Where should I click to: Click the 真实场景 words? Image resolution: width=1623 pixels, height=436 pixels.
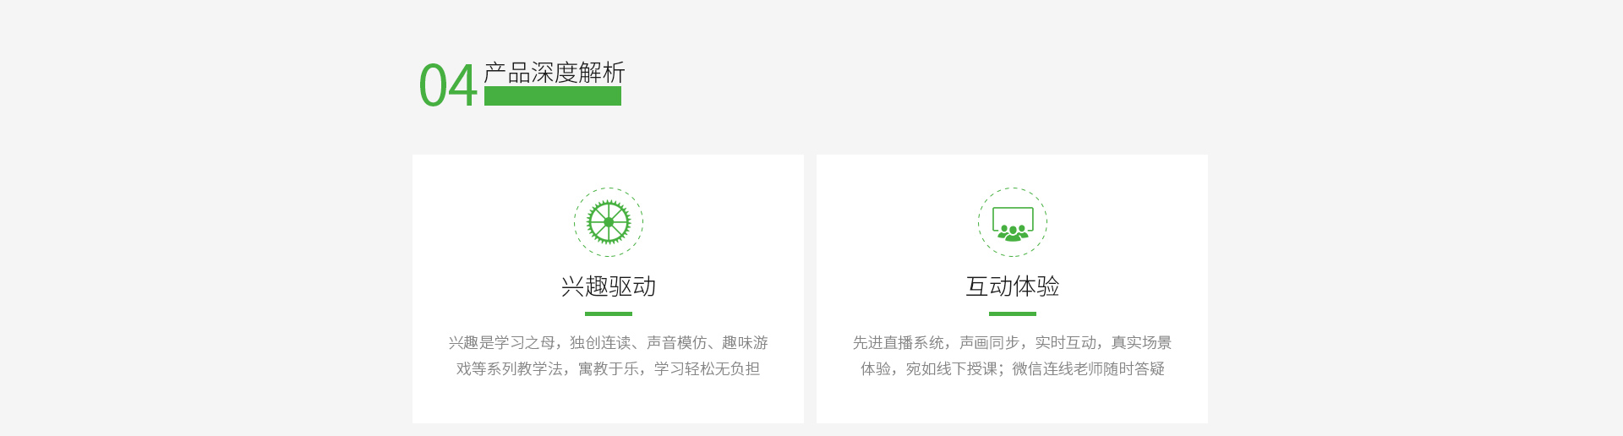point(1141,342)
